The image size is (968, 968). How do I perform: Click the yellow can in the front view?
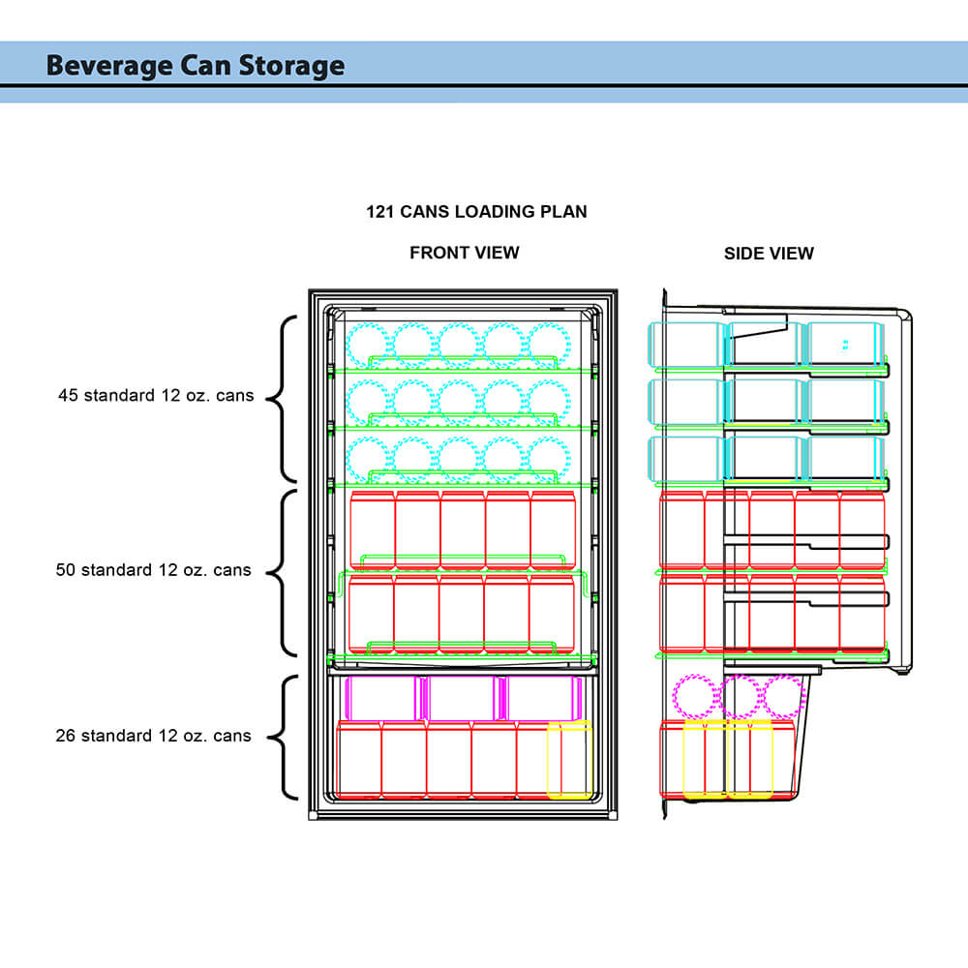tap(569, 760)
